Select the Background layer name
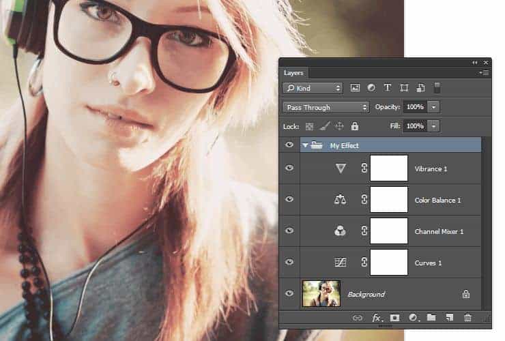Viewport: 505px width, 341px height. pyautogui.click(x=366, y=295)
